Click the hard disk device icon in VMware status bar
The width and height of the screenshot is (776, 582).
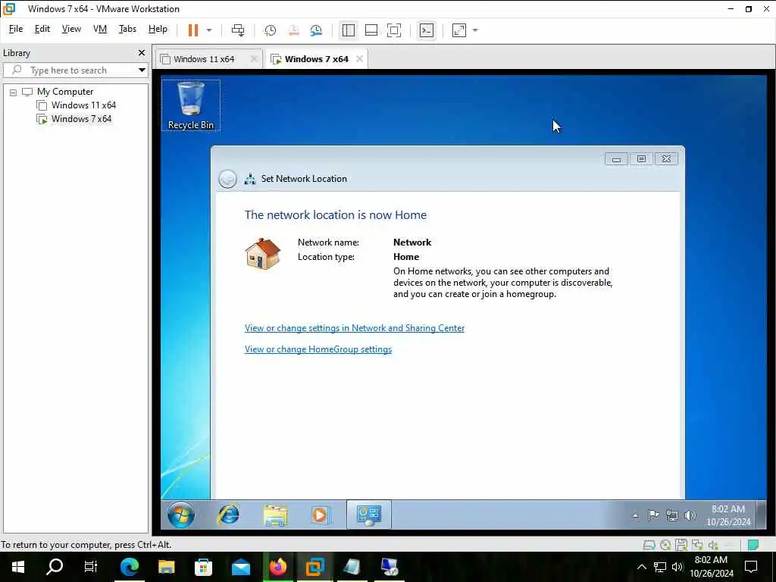[x=649, y=546]
